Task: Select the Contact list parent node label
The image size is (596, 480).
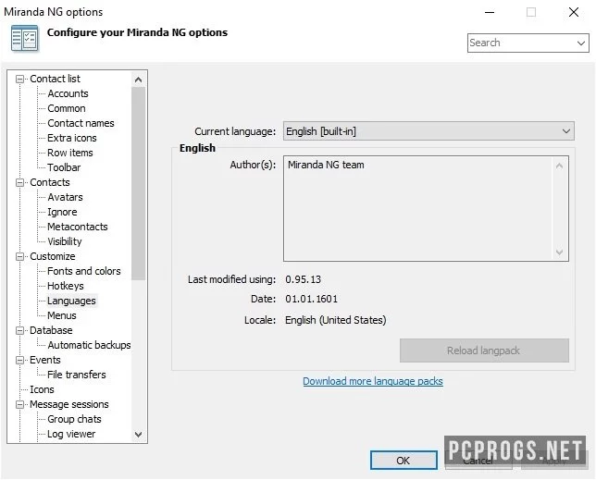Action: click(56, 79)
